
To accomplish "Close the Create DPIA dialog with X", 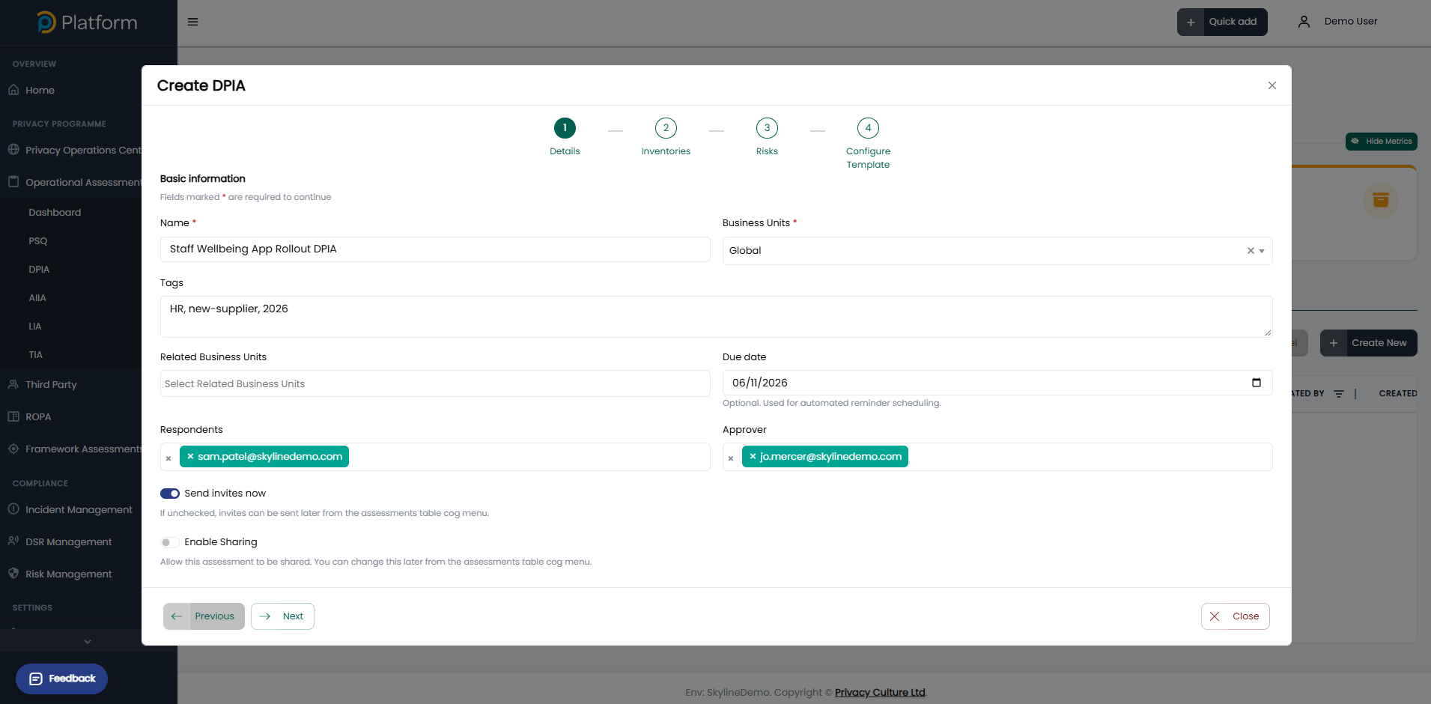I will pos(1272,85).
